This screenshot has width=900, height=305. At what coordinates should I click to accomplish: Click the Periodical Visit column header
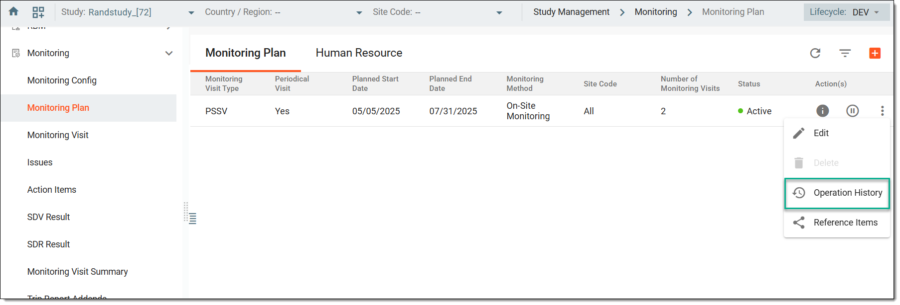[292, 83]
